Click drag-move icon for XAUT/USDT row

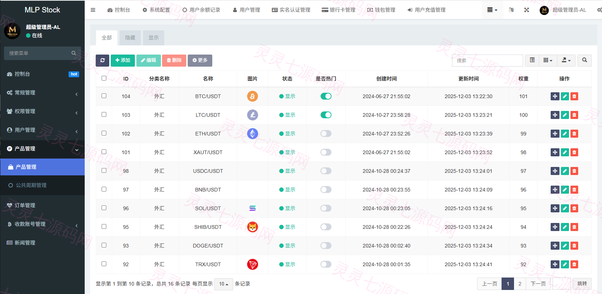(x=555, y=152)
